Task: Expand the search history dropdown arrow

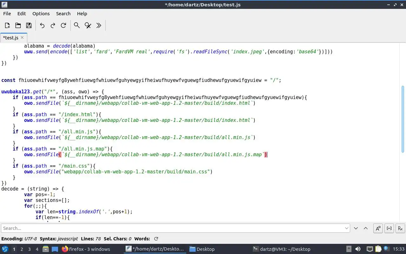Action: tap(347, 228)
